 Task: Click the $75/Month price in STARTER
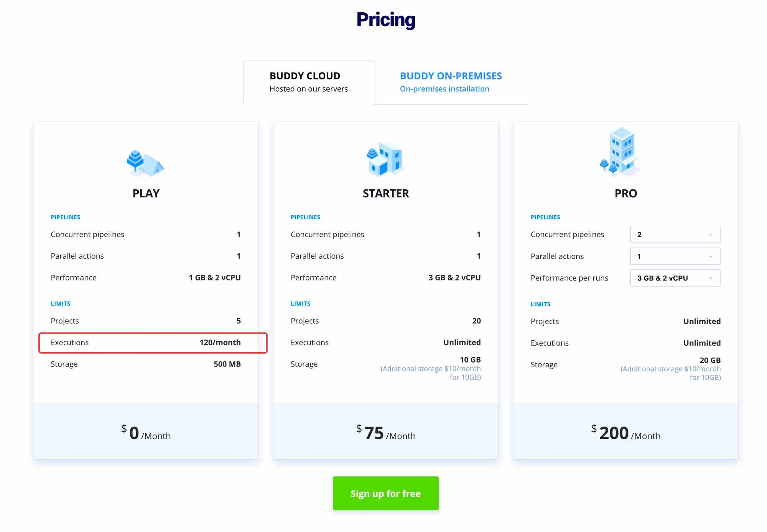385,433
